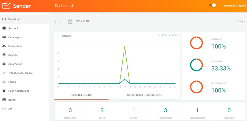Click the Billing credit card icon

[4, 100]
